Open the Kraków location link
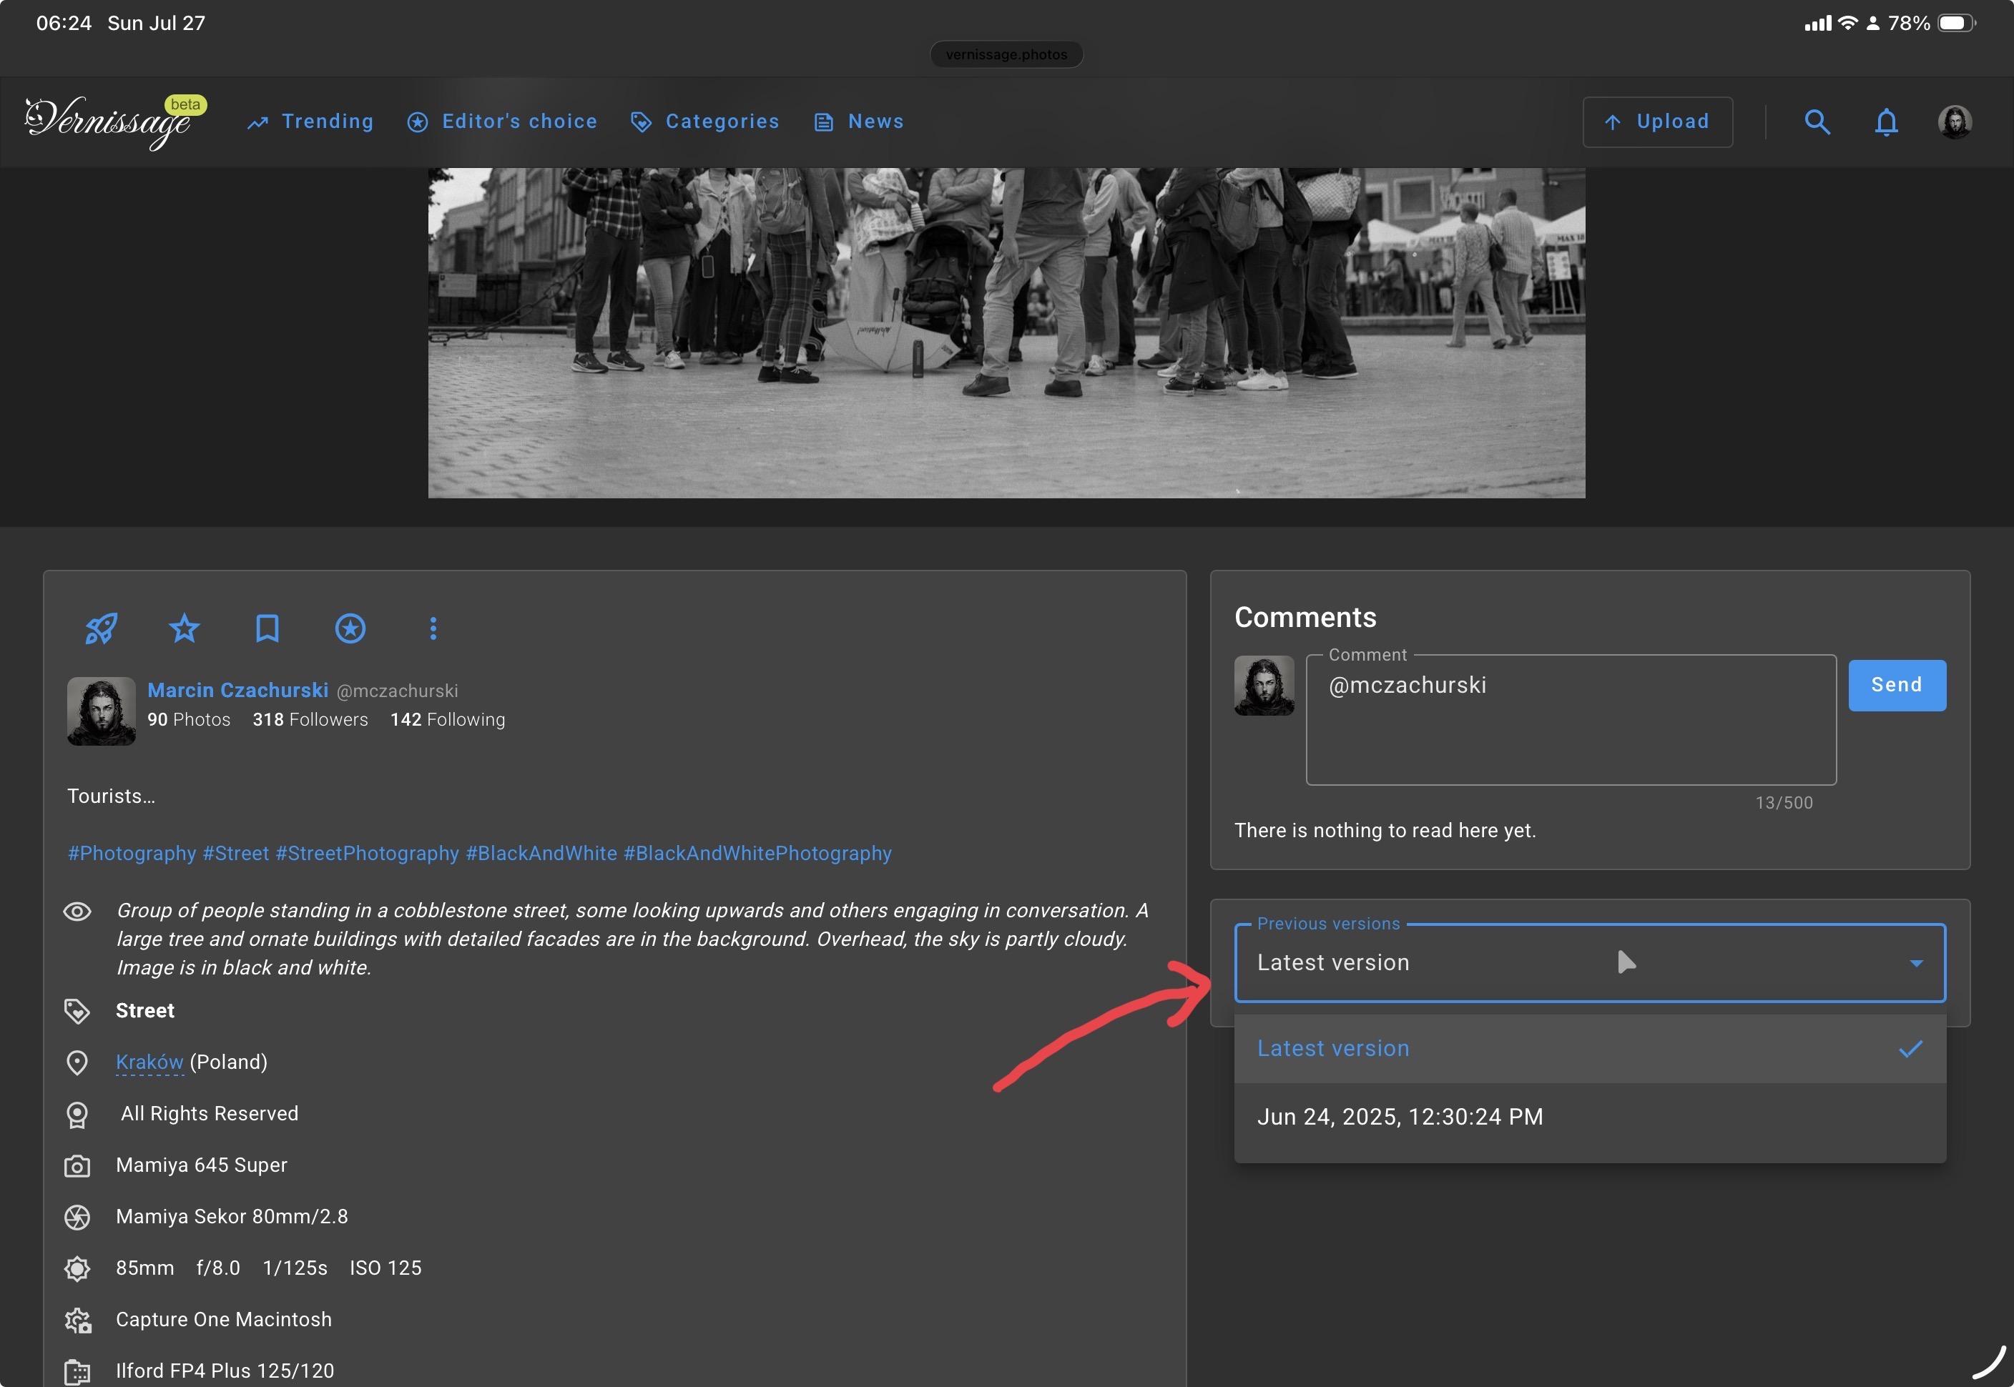The height and width of the screenshot is (1387, 2014). pos(149,1061)
